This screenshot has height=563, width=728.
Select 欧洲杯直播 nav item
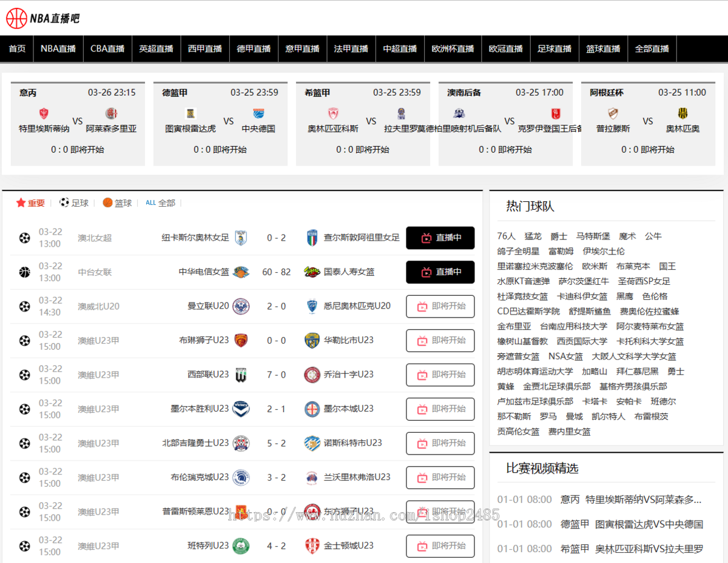point(453,48)
